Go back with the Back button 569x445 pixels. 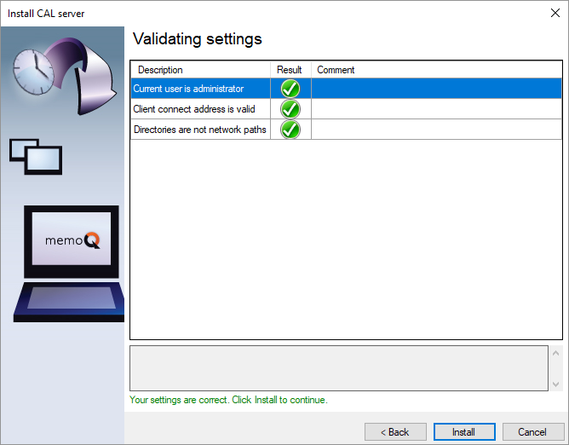[395, 432]
